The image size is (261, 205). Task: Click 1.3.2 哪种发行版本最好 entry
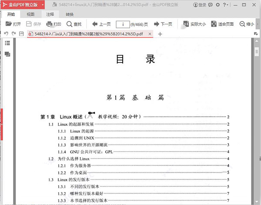(x=144, y=194)
